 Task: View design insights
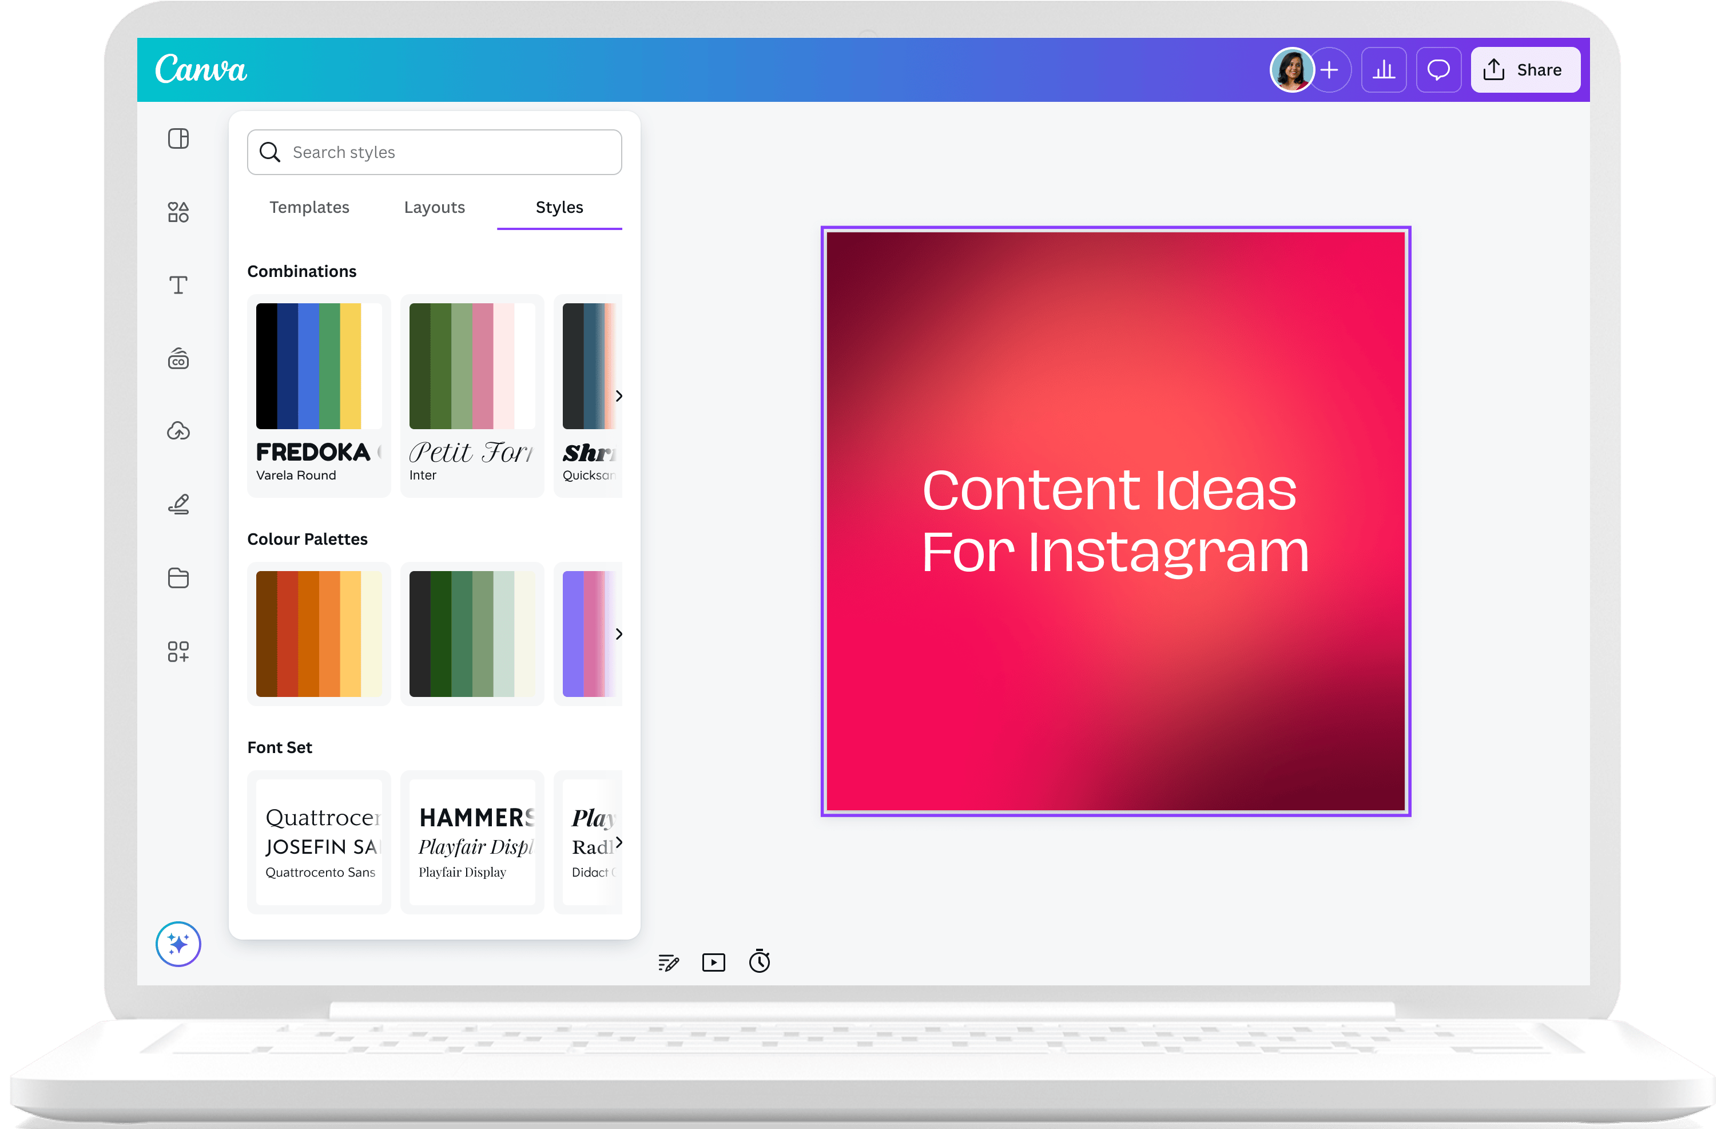pos(1384,70)
